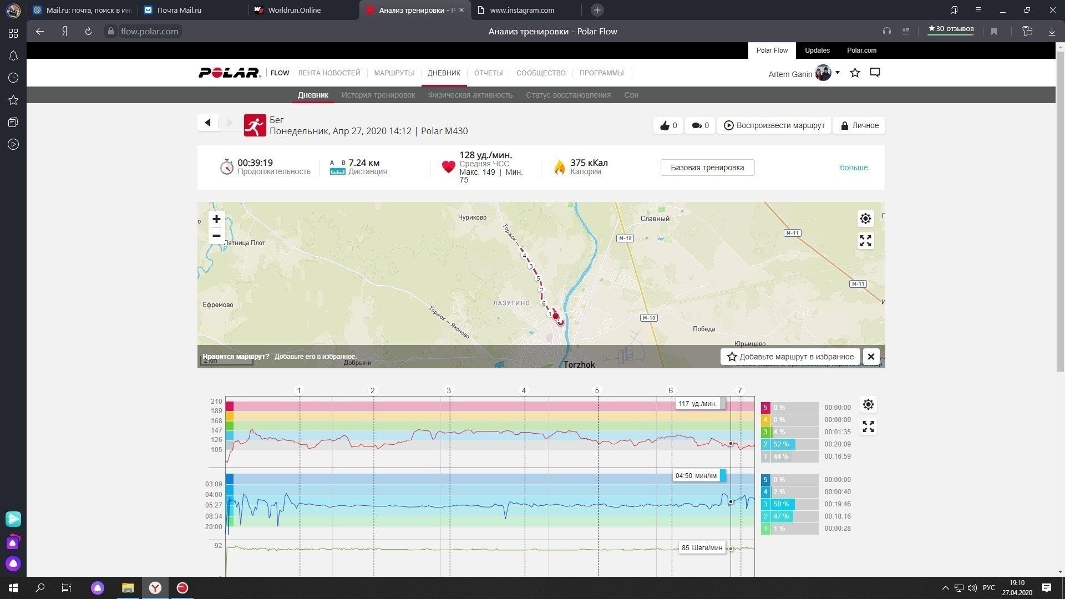The image size is (1065, 599).
Task: Open Windows taskbar search
Action: click(40, 588)
